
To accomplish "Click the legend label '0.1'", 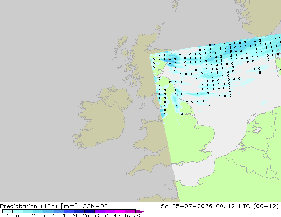I will (5, 215).
